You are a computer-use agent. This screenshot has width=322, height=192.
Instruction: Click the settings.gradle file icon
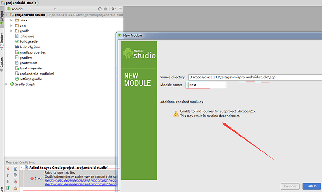(17, 79)
